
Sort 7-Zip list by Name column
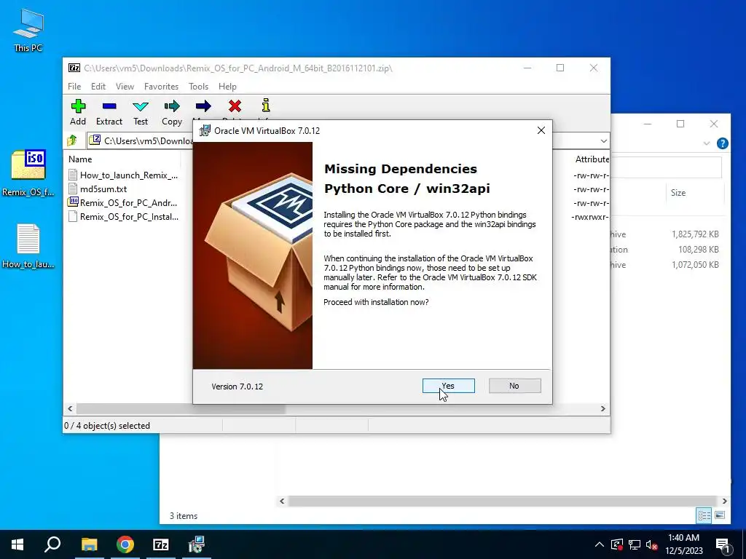click(x=80, y=159)
